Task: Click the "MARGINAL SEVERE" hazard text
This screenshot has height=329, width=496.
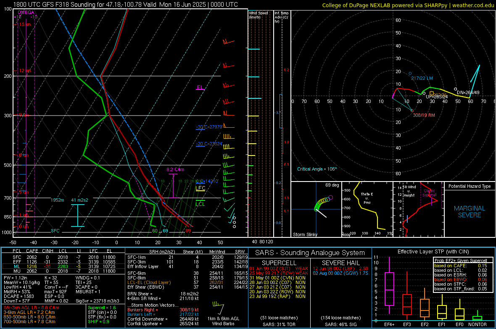Action: [x=470, y=212]
